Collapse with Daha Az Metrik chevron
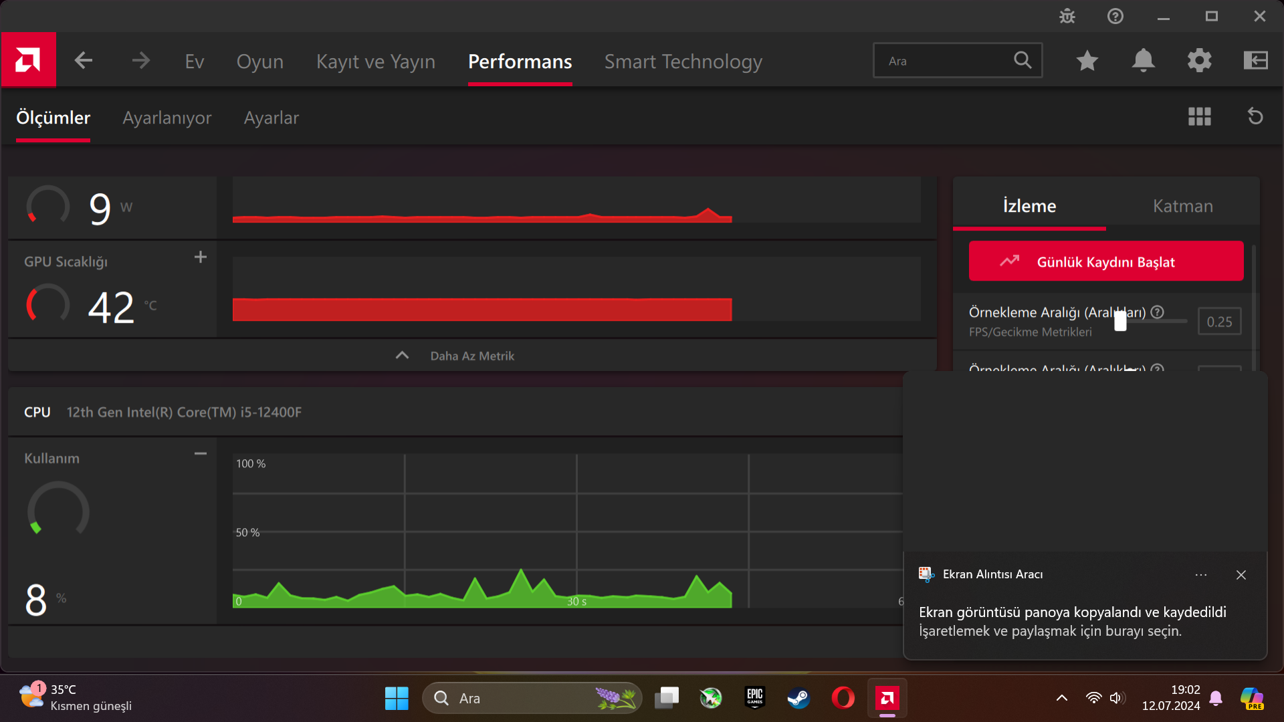1284x722 pixels. pos(402,356)
